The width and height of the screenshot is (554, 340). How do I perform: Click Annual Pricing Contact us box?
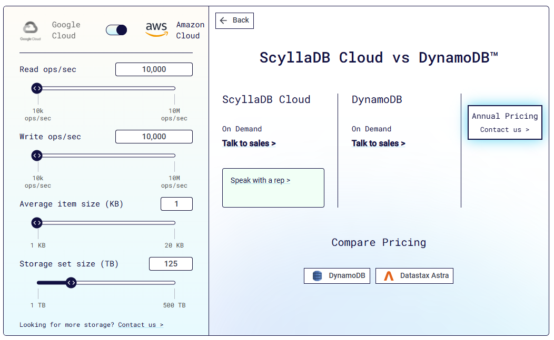505,122
